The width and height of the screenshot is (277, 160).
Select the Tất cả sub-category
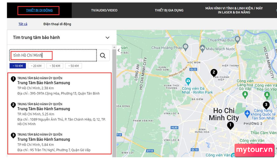point(23,24)
